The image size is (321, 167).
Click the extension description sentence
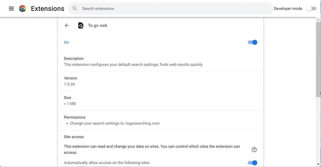click(133, 65)
